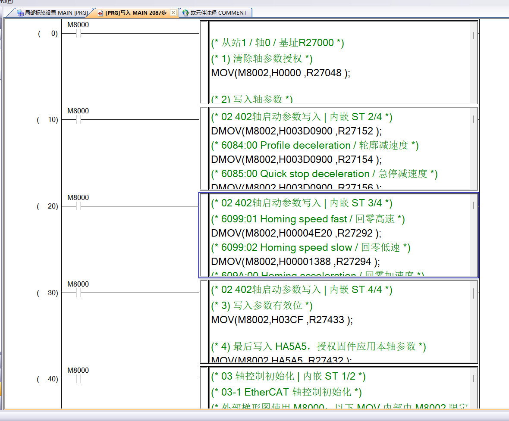This screenshot has height=421, width=509.
Task: Click the local label settings tab icon
Action: 20,13
